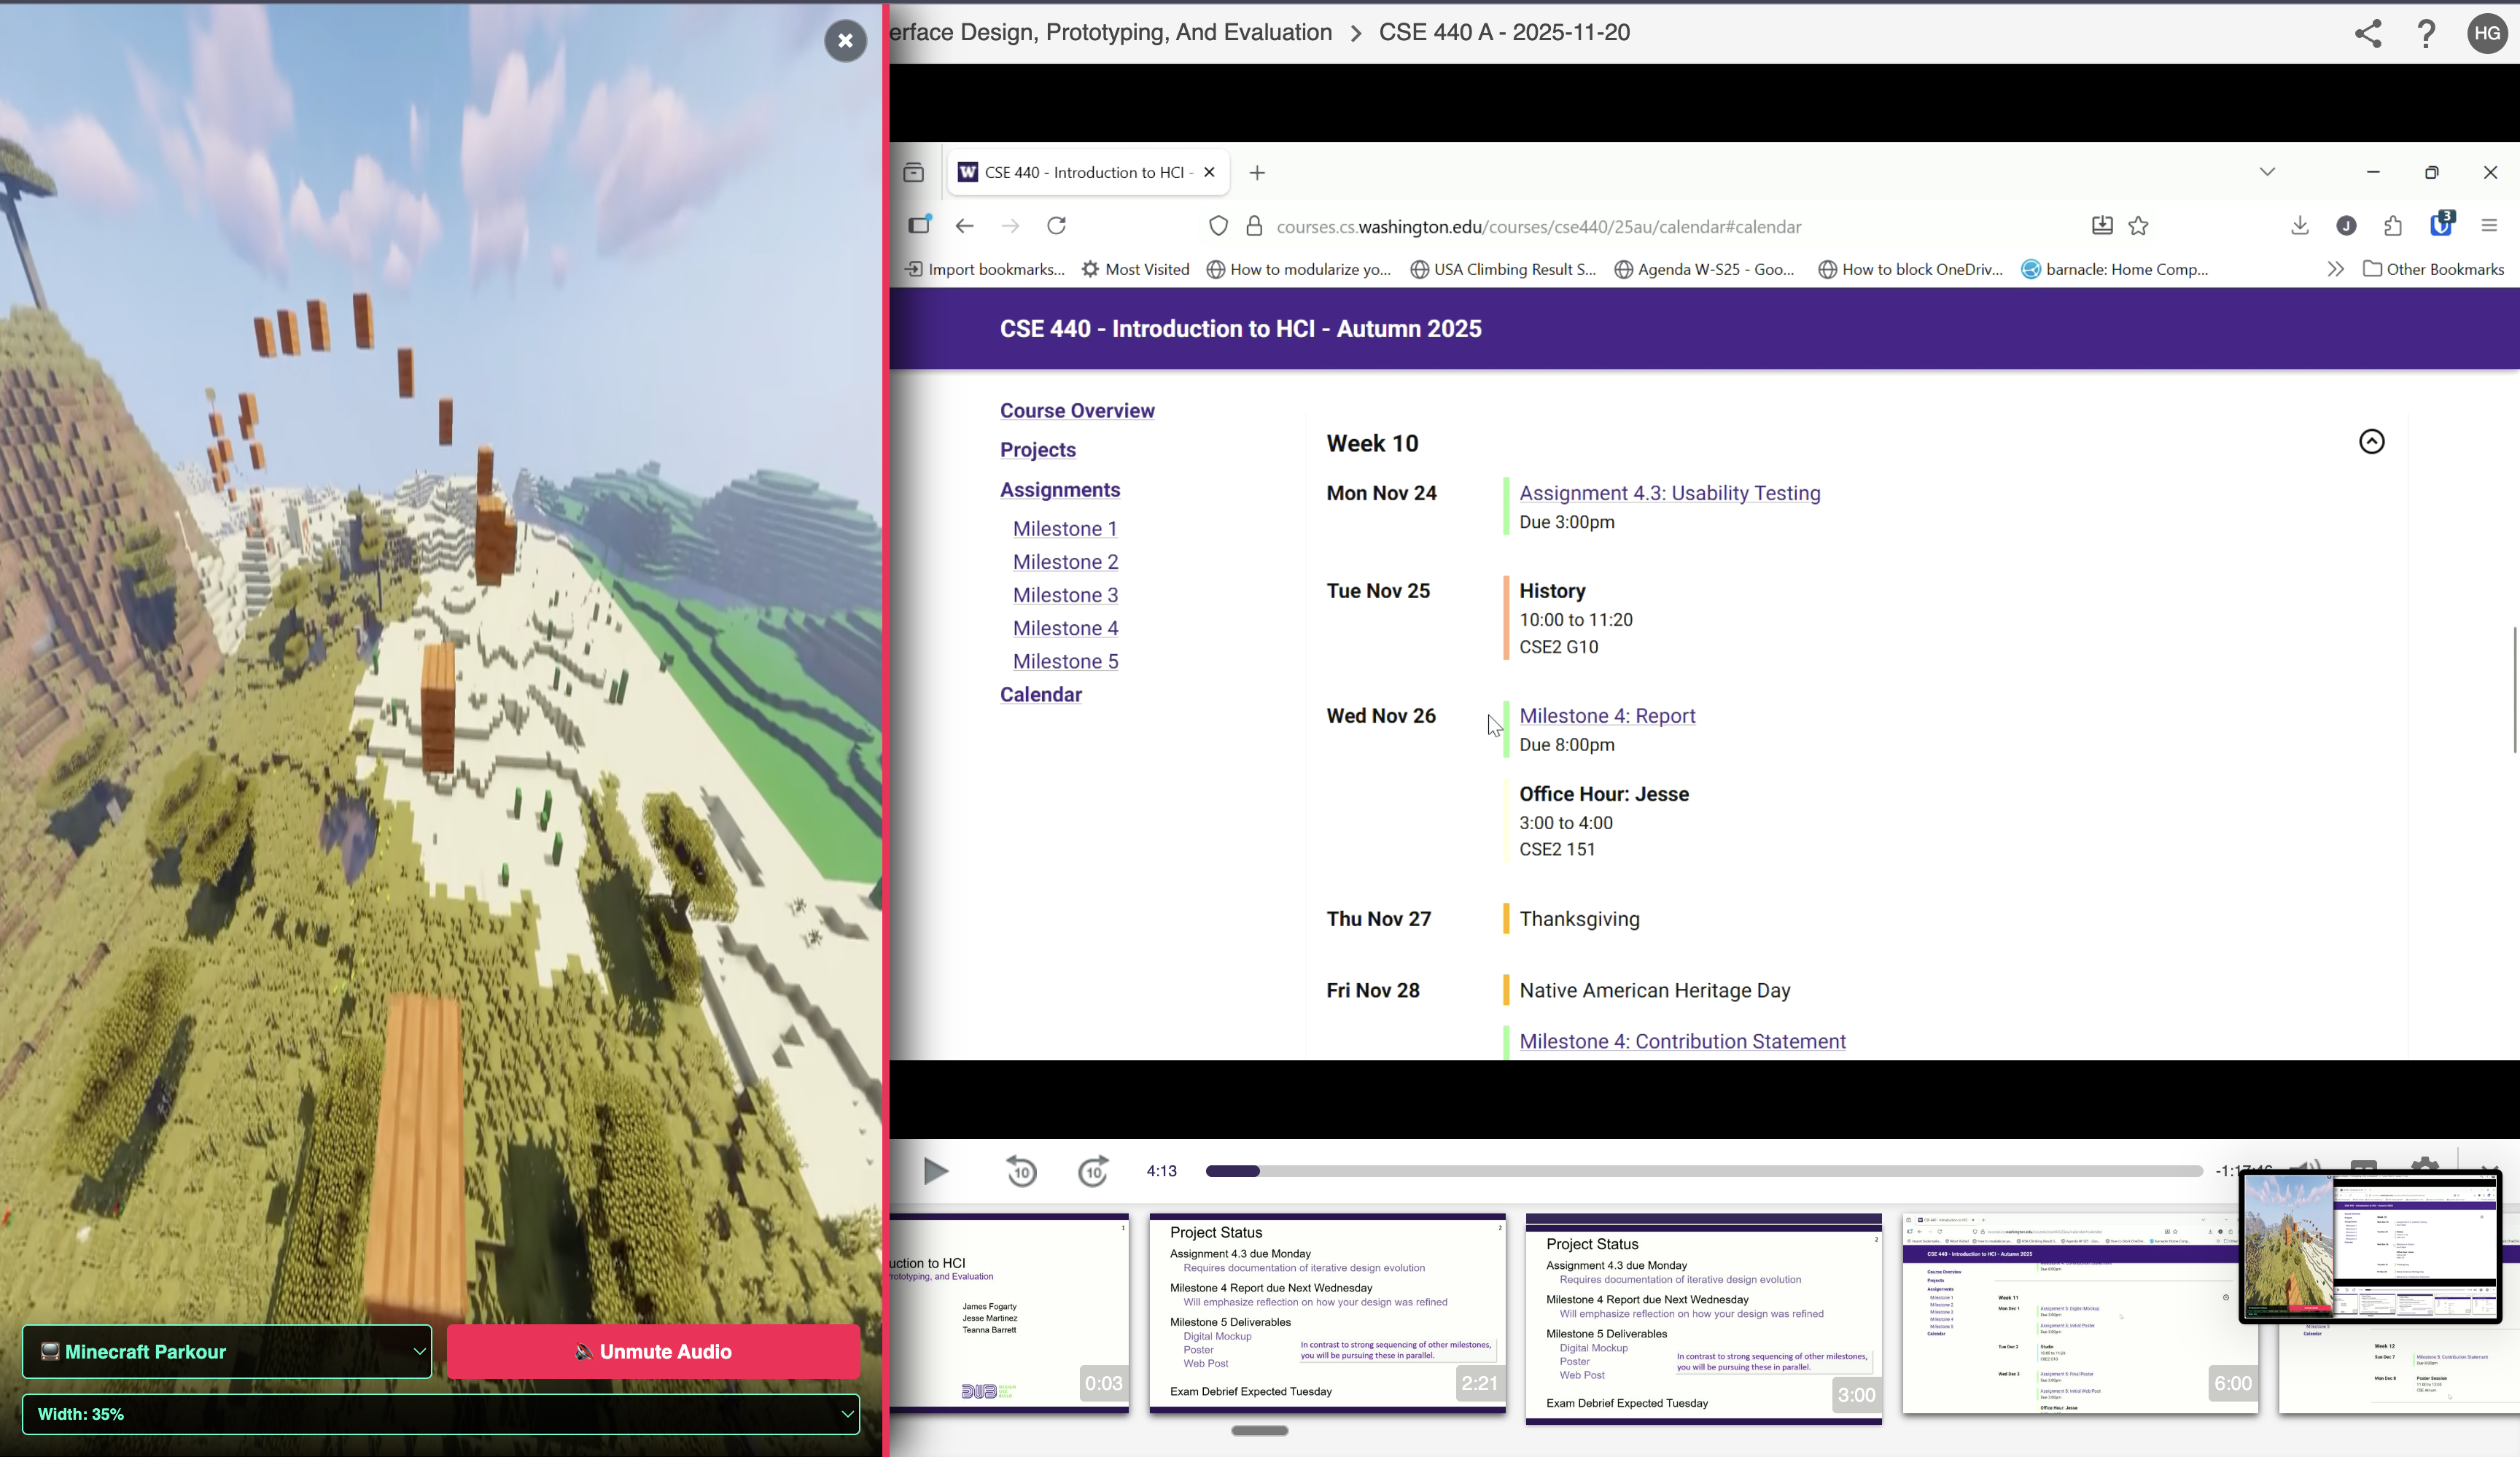Toggle Unmute Audio button
The height and width of the screenshot is (1457, 2520).
click(653, 1351)
